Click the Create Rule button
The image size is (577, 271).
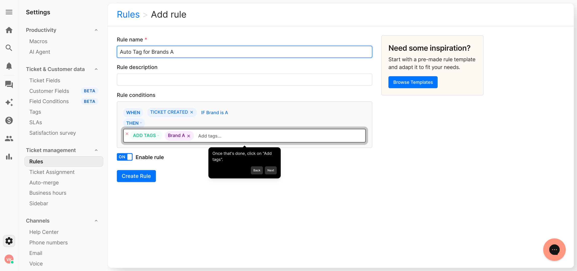pyautogui.click(x=136, y=176)
